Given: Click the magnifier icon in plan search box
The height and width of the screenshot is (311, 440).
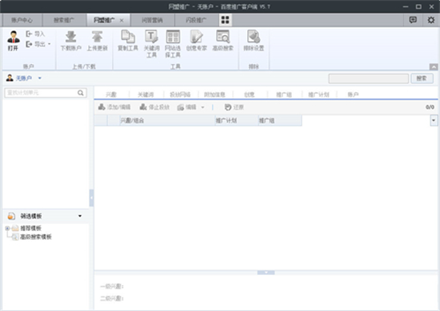Looking at the screenshot, I should (81, 93).
